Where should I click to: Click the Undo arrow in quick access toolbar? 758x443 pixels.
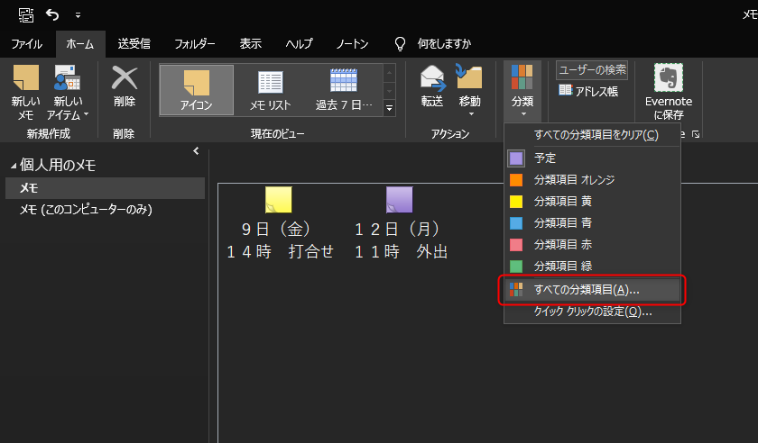(52, 15)
